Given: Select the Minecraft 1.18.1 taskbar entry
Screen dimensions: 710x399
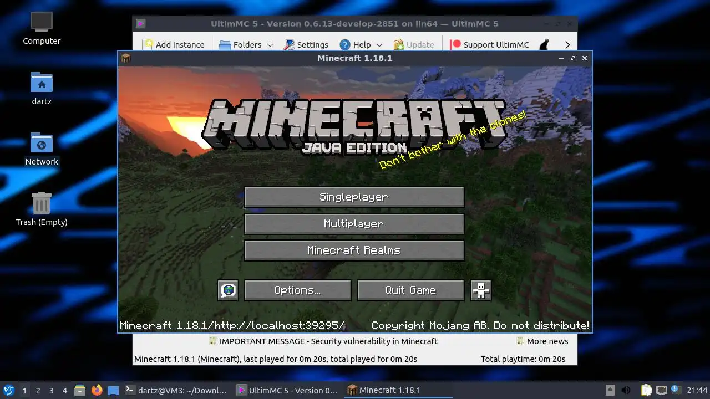Looking at the screenshot, I should point(398,390).
